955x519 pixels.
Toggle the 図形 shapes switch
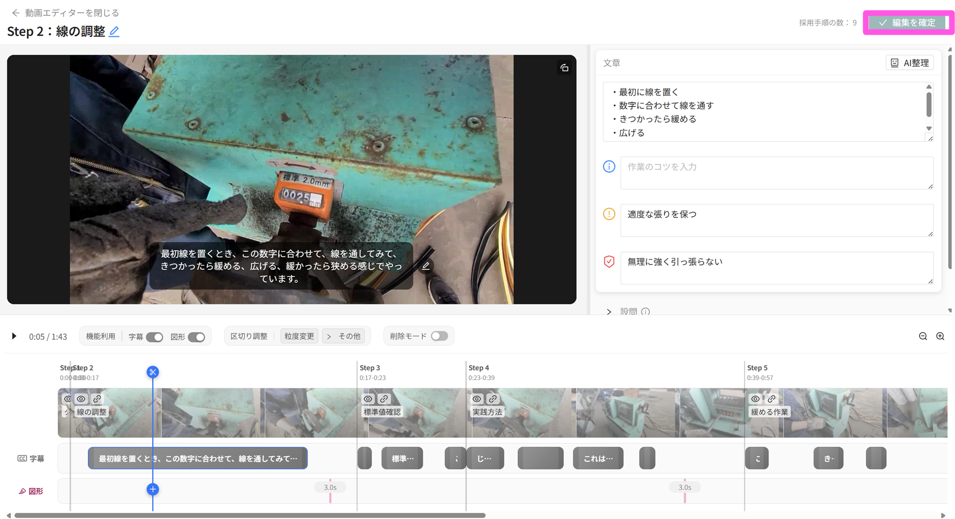(x=196, y=337)
